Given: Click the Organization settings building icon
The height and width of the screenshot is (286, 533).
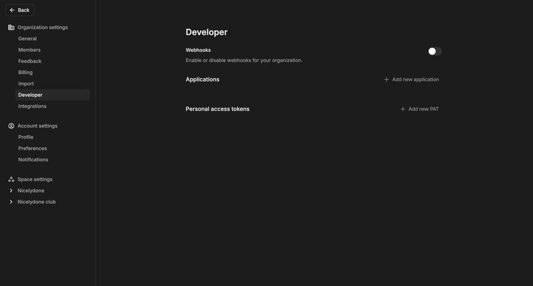Looking at the screenshot, I should tap(11, 27).
